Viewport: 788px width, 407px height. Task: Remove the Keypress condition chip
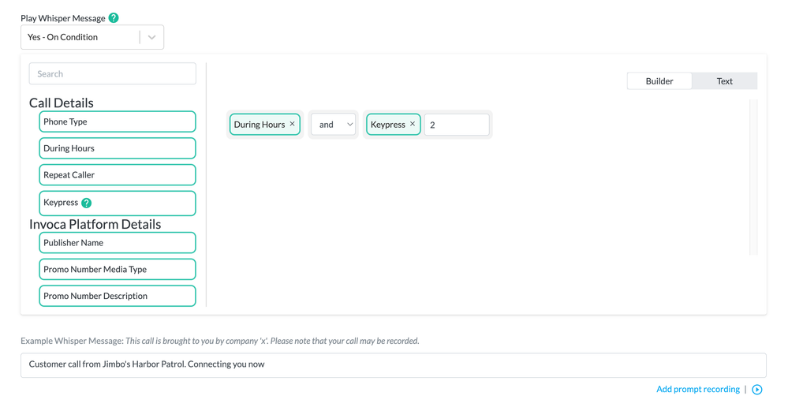(412, 124)
